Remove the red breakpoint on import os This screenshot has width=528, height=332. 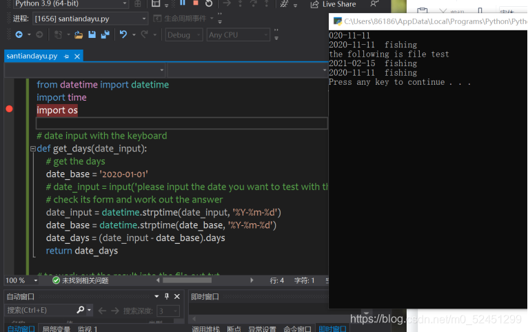coord(10,109)
